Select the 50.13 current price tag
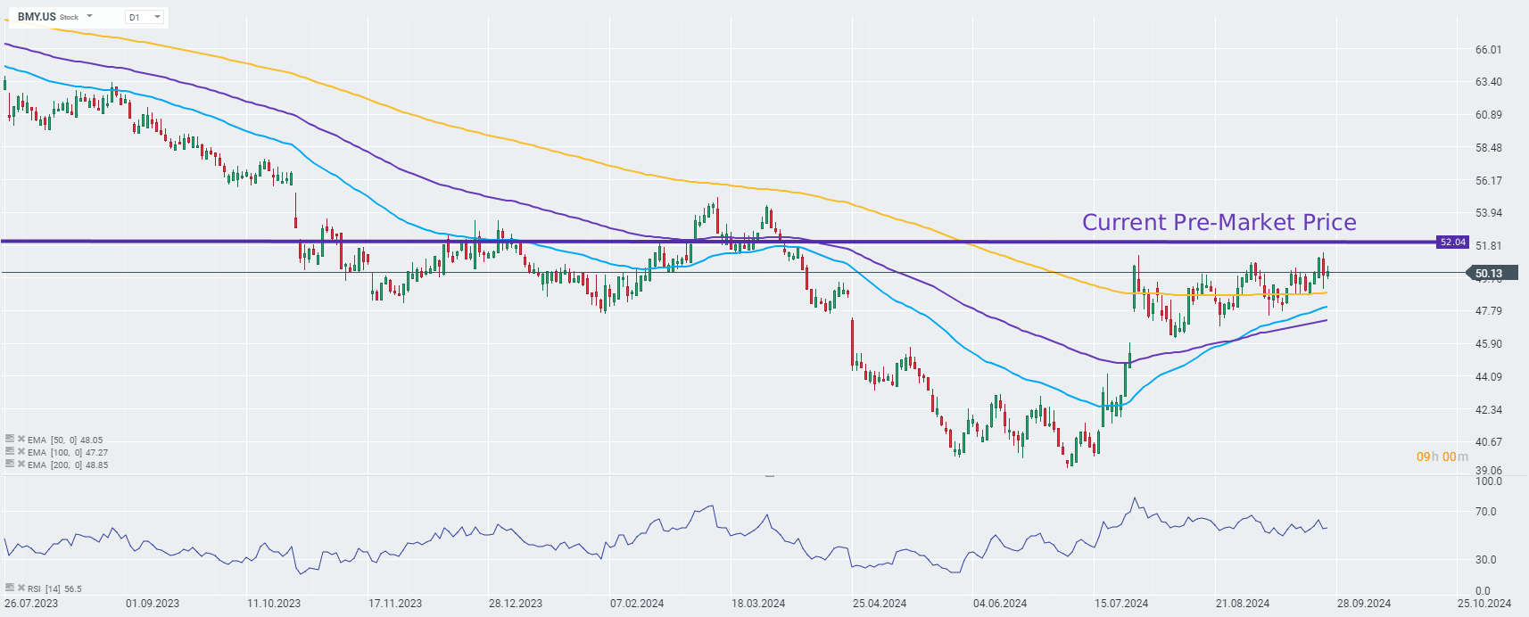This screenshot has width=1529, height=617. click(1492, 274)
